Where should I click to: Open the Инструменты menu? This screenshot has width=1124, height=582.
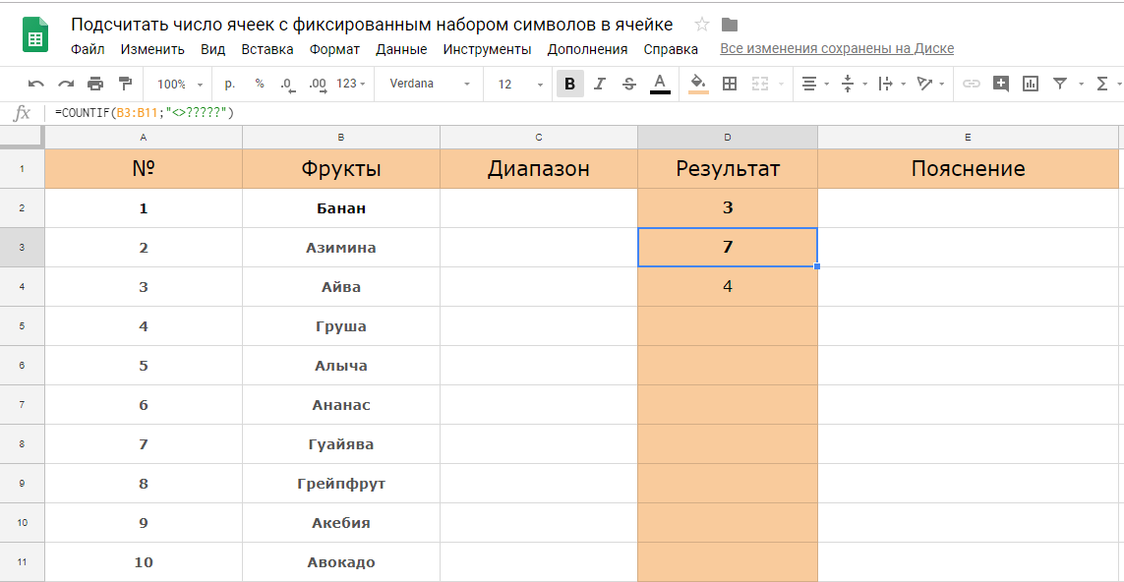coord(488,49)
